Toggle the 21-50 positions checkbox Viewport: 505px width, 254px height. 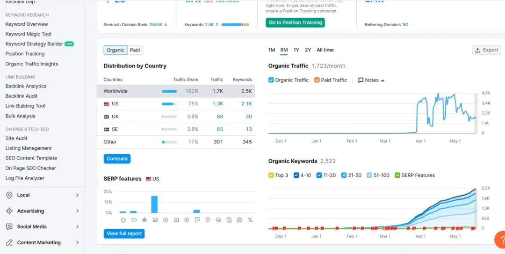(344, 175)
